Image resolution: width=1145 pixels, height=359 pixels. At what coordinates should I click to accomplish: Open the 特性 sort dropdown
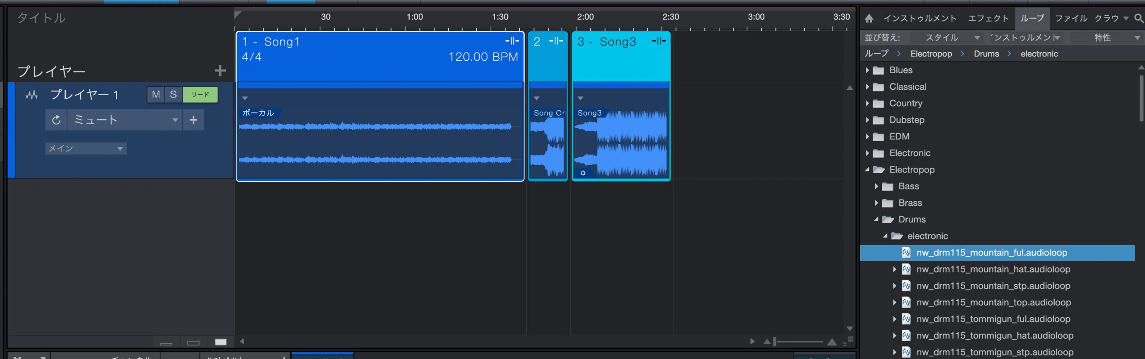pyautogui.click(x=1107, y=38)
